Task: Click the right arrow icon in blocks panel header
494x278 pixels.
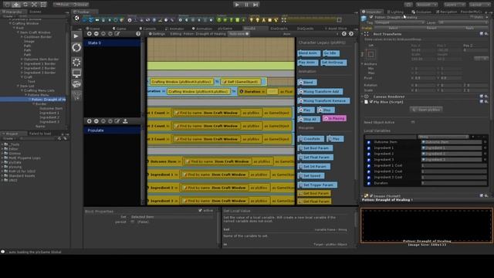Action: [x=351, y=34]
